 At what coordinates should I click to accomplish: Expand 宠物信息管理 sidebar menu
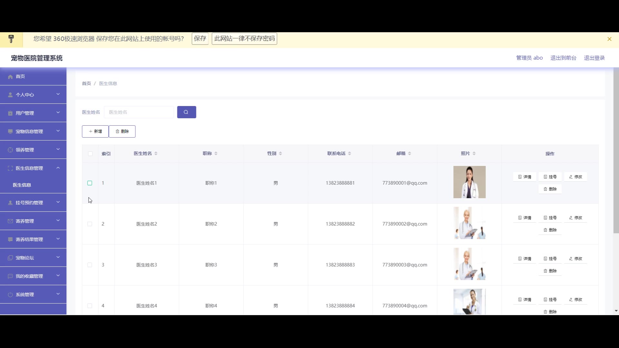pyautogui.click(x=33, y=131)
